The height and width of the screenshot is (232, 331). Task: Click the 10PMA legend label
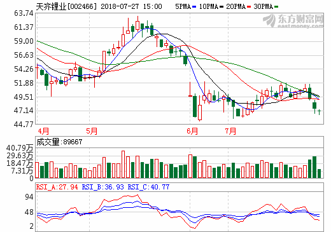(x=209, y=6)
